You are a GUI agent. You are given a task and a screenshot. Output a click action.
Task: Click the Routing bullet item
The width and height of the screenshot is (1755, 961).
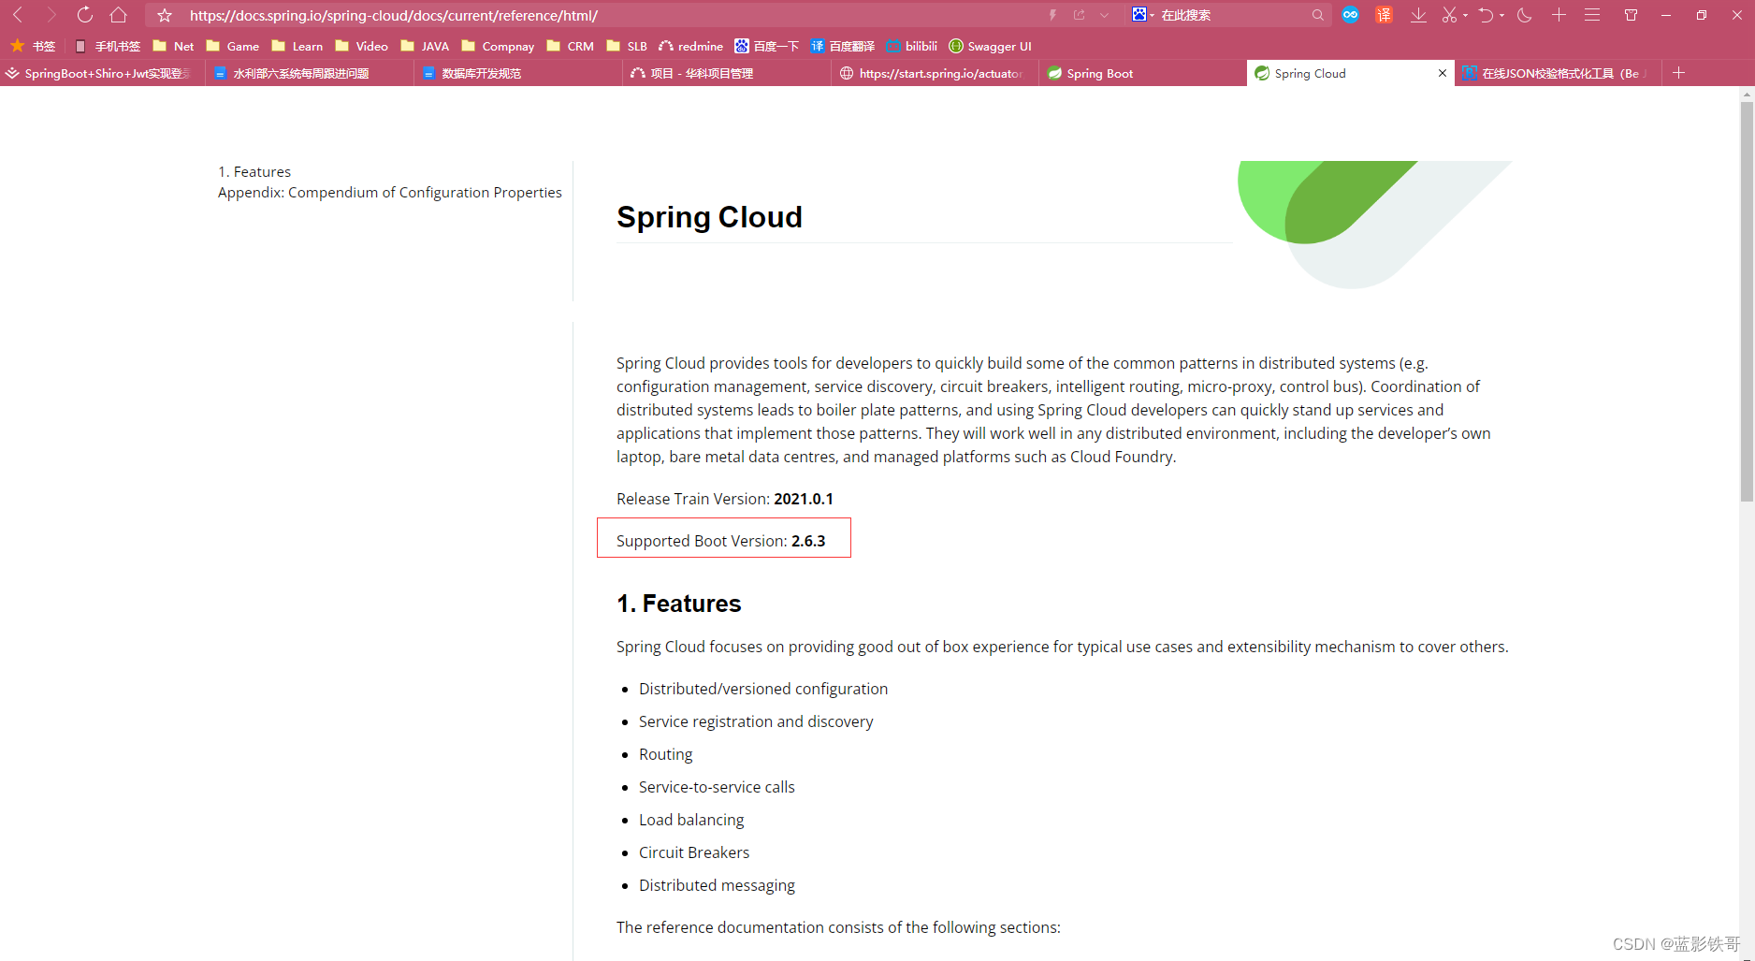coord(666,754)
